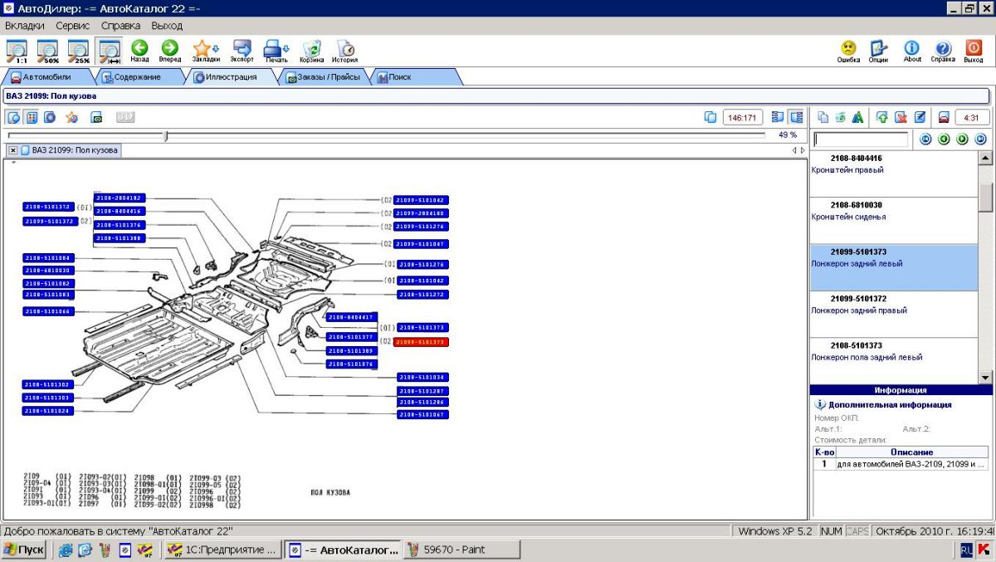Switch to the Содержание tab

point(137,77)
